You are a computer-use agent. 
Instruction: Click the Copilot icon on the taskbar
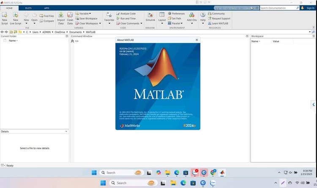(x=158, y=173)
